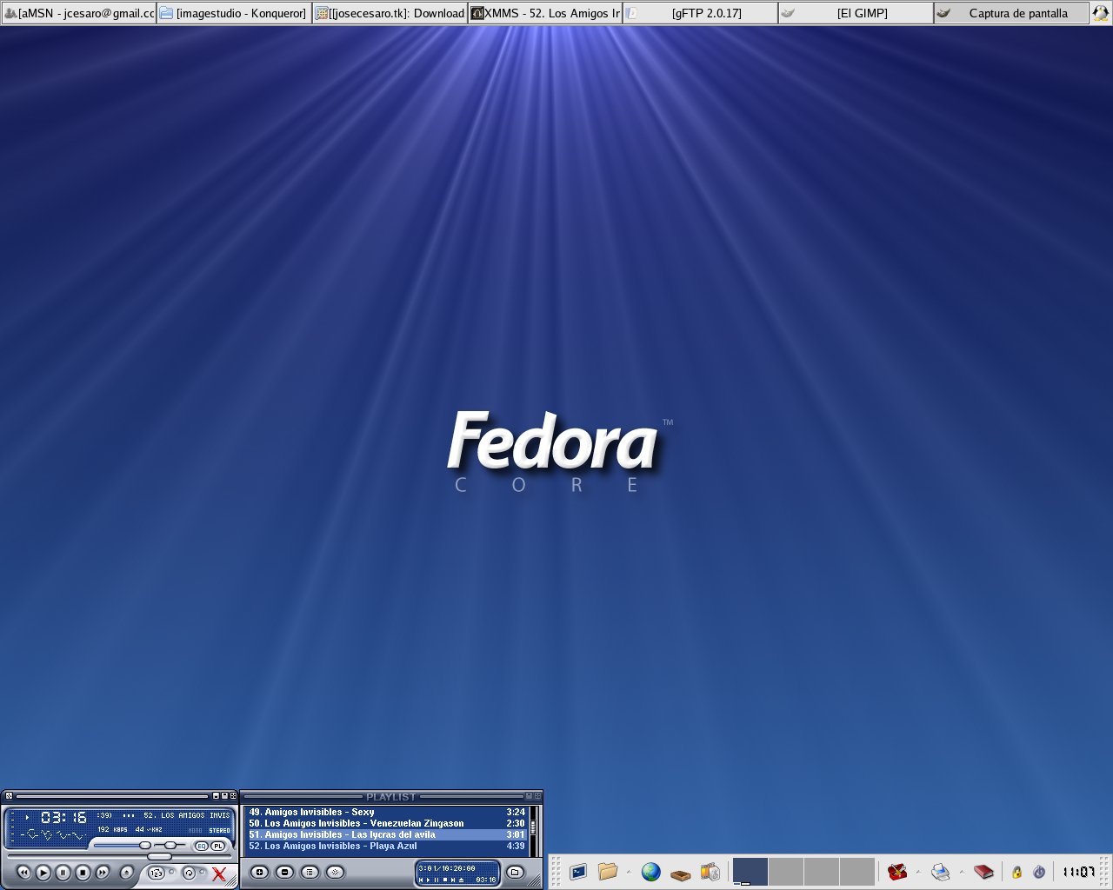The image size is (1113, 890).
Task: Open playlist misc options button
Action: [x=335, y=872]
